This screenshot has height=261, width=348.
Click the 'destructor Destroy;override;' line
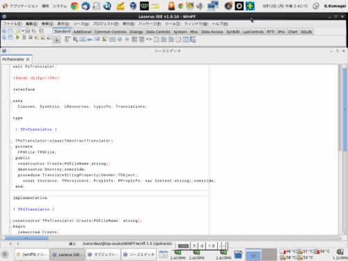click(x=52, y=169)
